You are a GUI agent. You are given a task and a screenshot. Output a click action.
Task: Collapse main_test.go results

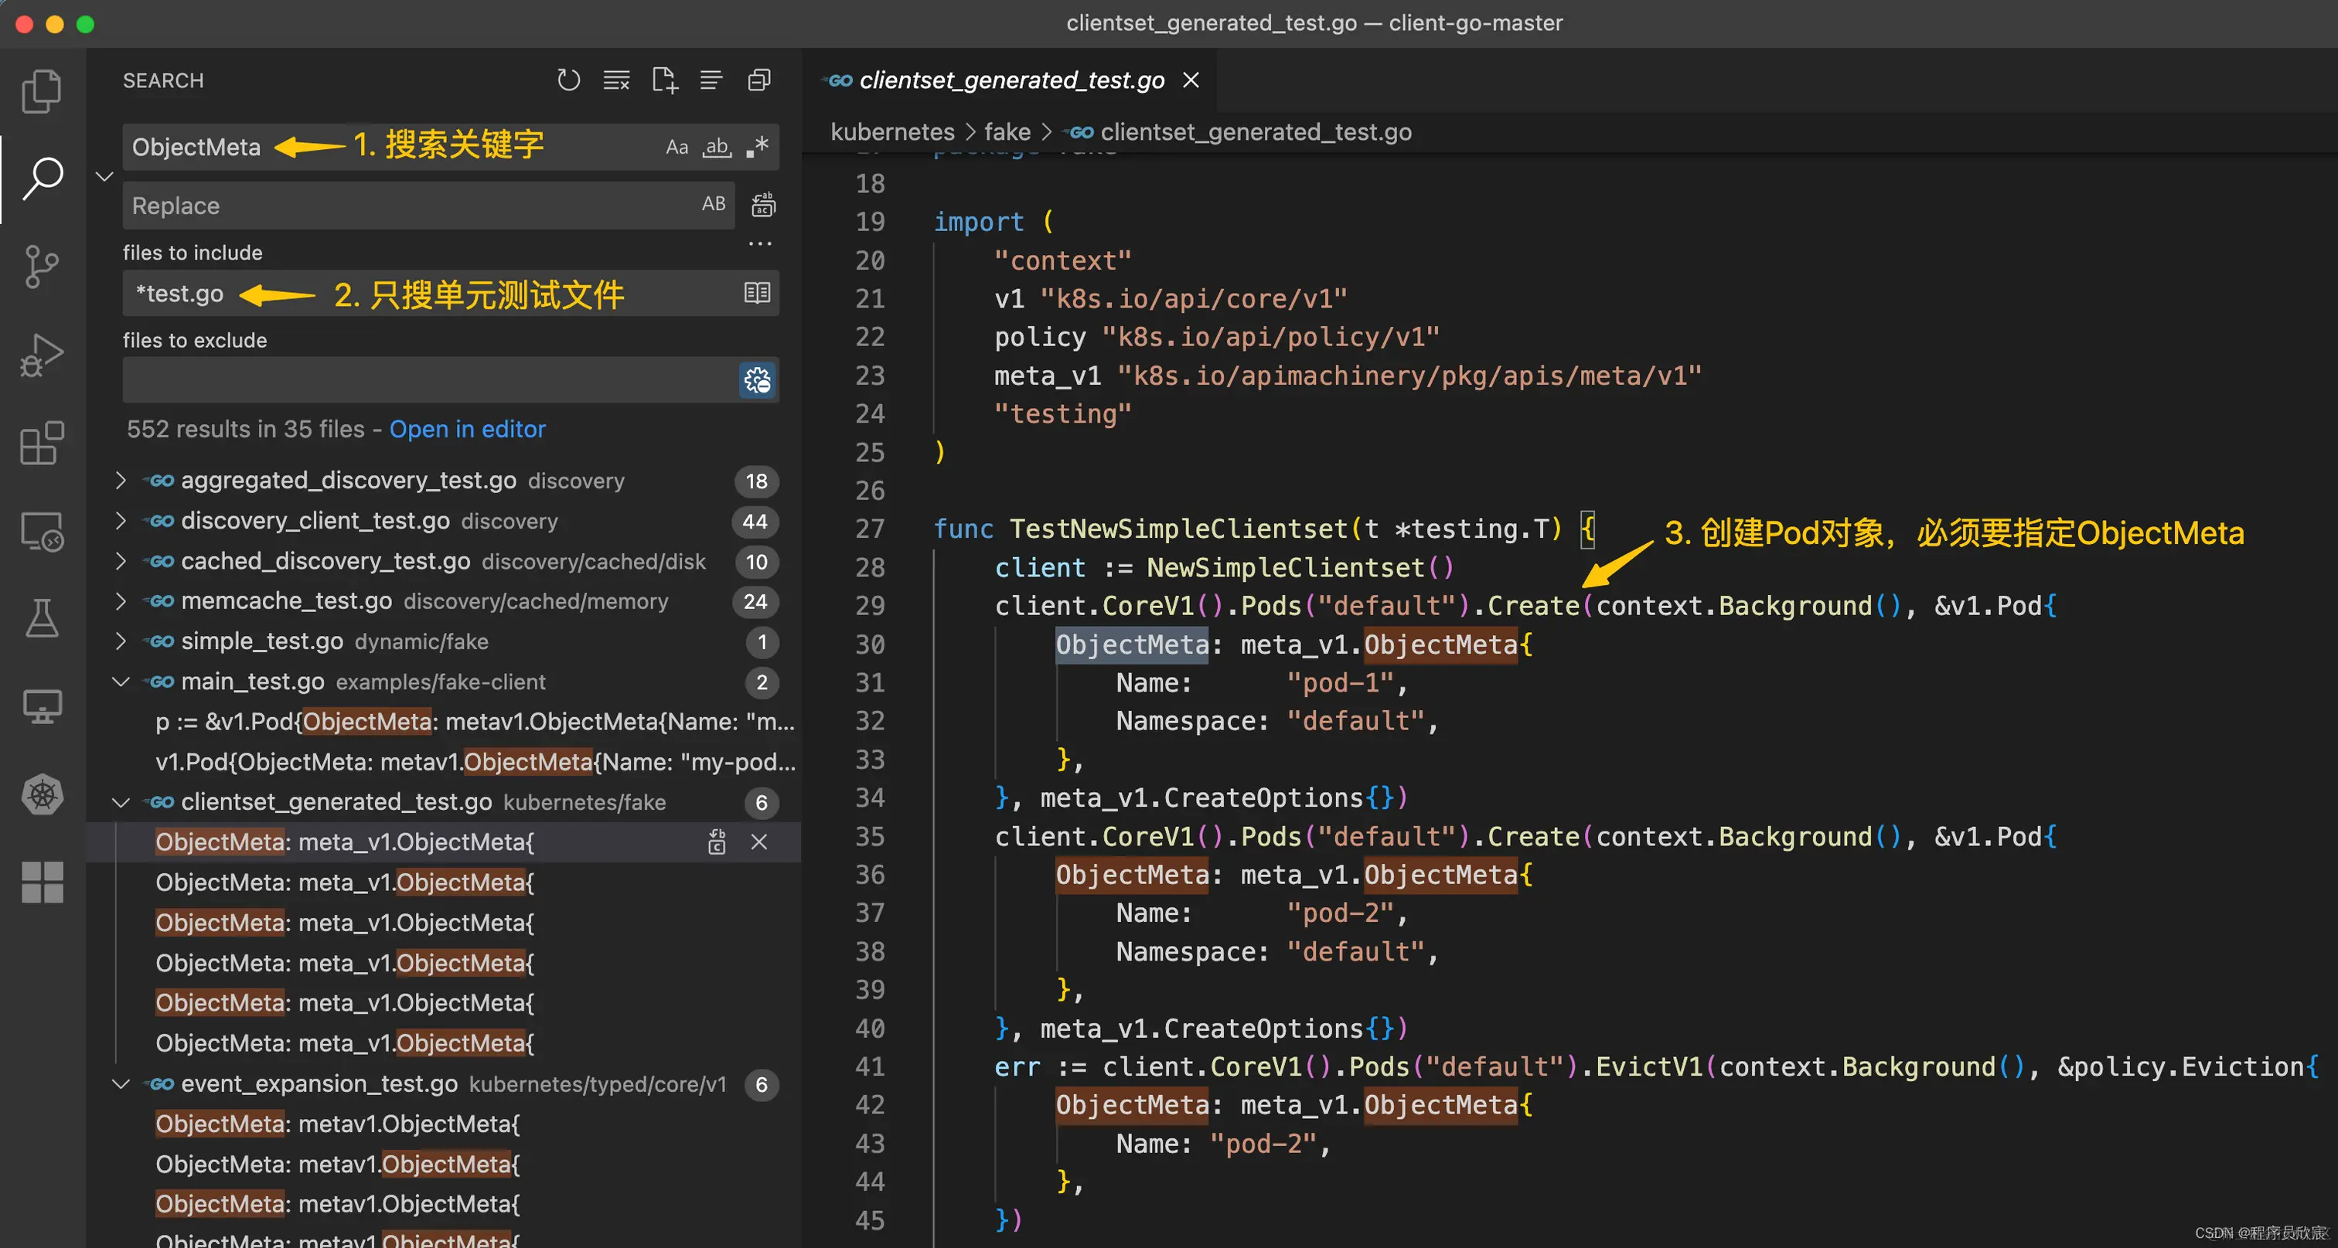pos(120,682)
